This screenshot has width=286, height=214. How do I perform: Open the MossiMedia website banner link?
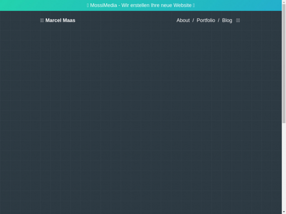pos(141,5)
